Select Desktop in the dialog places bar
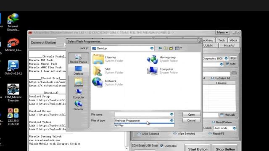The width and height of the screenshot is (269, 151). [x=79, y=70]
